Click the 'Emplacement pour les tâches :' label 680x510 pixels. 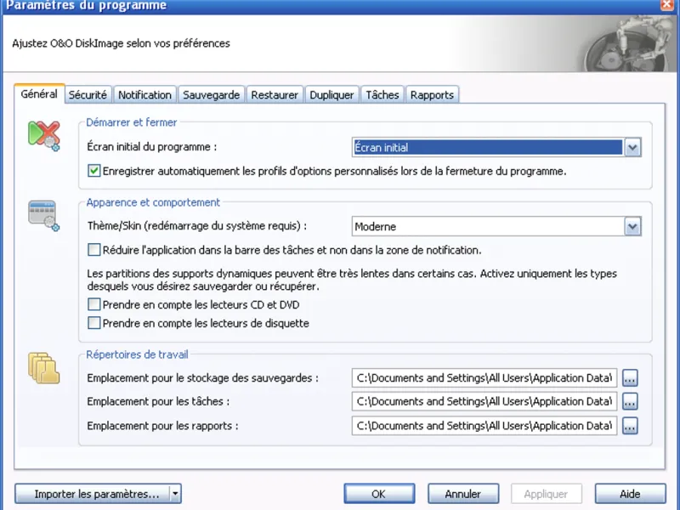click(158, 401)
